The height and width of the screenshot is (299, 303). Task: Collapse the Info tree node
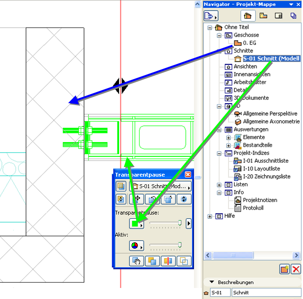tap(219, 193)
